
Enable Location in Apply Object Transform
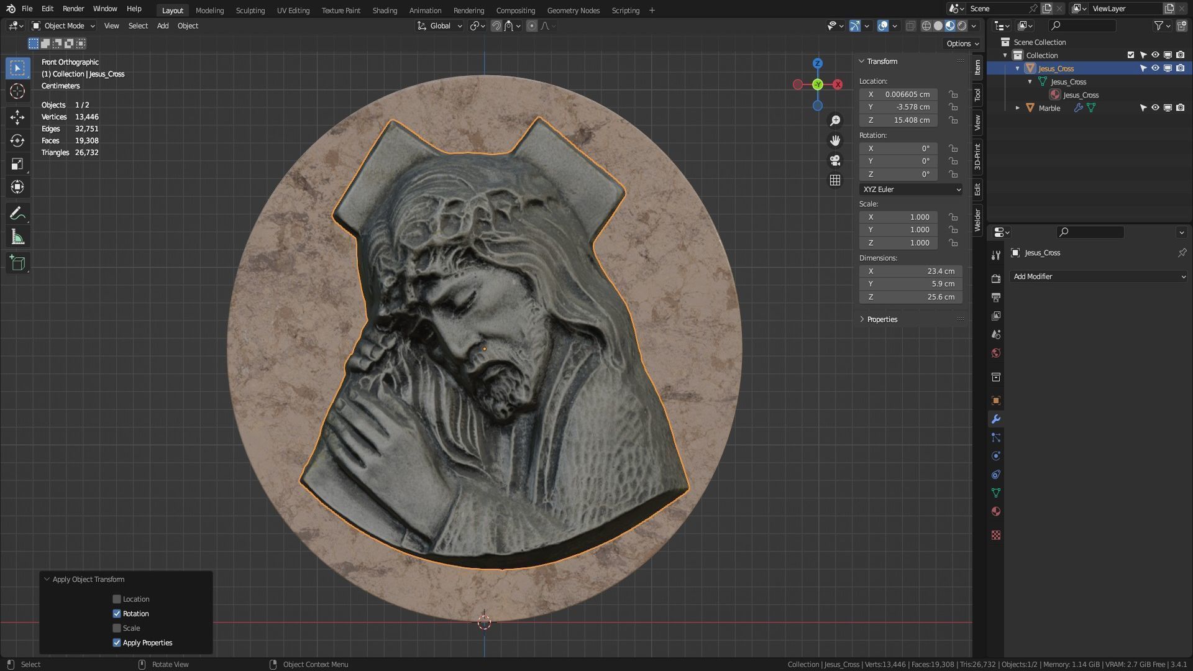pos(117,599)
